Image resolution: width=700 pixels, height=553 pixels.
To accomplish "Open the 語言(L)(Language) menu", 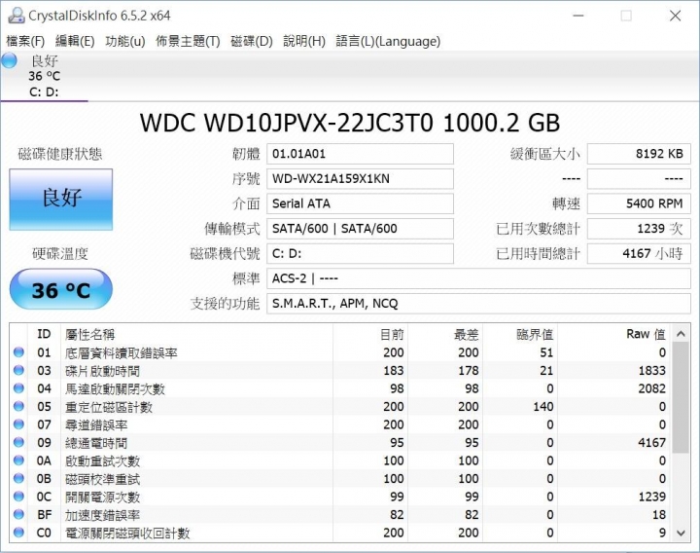I will (x=388, y=42).
